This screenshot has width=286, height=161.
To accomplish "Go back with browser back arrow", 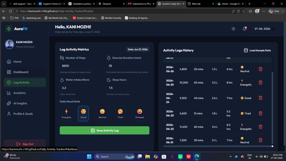I will click(4, 11).
